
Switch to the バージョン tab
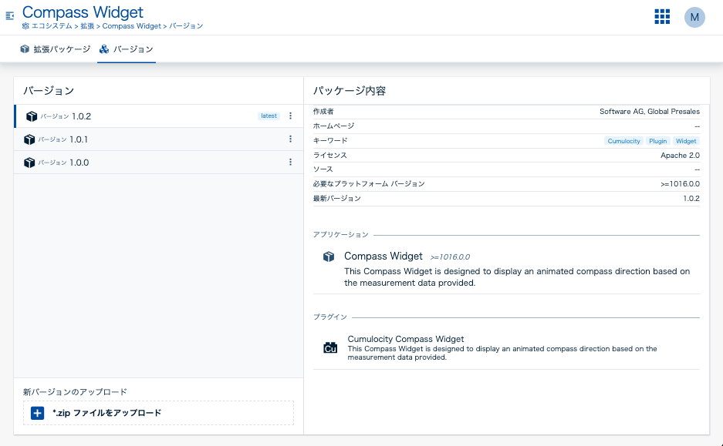tap(127, 49)
